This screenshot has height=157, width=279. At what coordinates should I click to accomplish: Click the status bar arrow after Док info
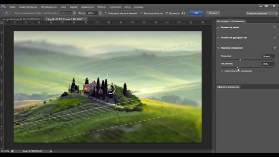click(51, 151)
